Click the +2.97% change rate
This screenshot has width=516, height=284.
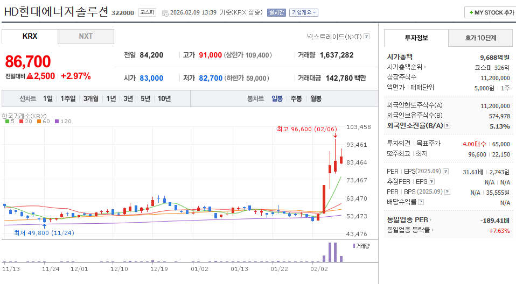point(76,76)
